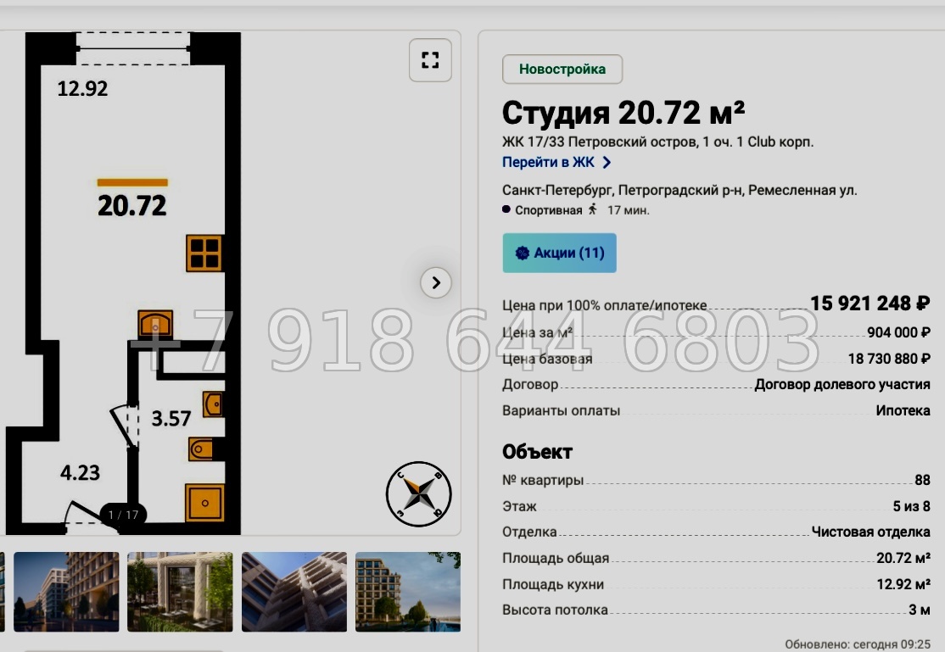Select the Студия 20.72 м² heading
Image resolution: width=945 pixels, height=652 pixels.
click(623, 113)
